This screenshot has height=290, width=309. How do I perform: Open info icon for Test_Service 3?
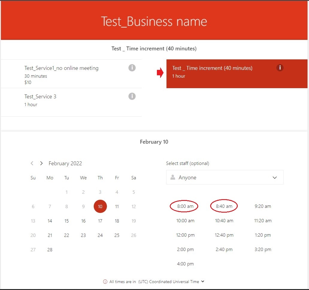pyautogui.click(x=132, y=96)
